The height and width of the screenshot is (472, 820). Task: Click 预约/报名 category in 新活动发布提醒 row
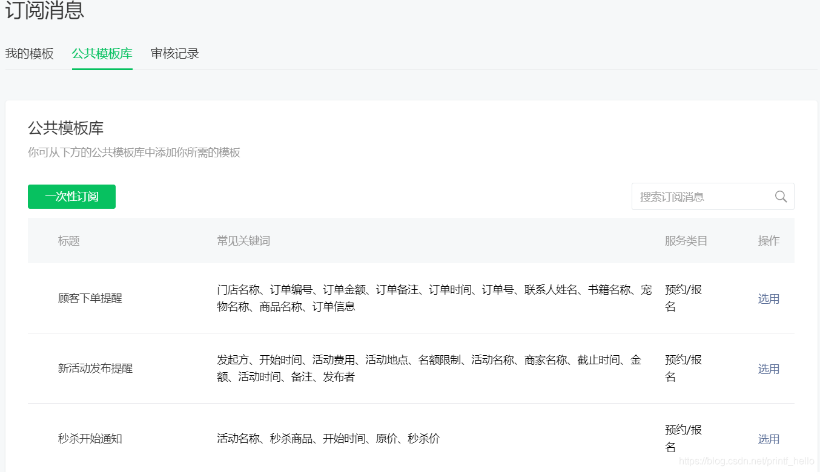click(x=683, y=369)
